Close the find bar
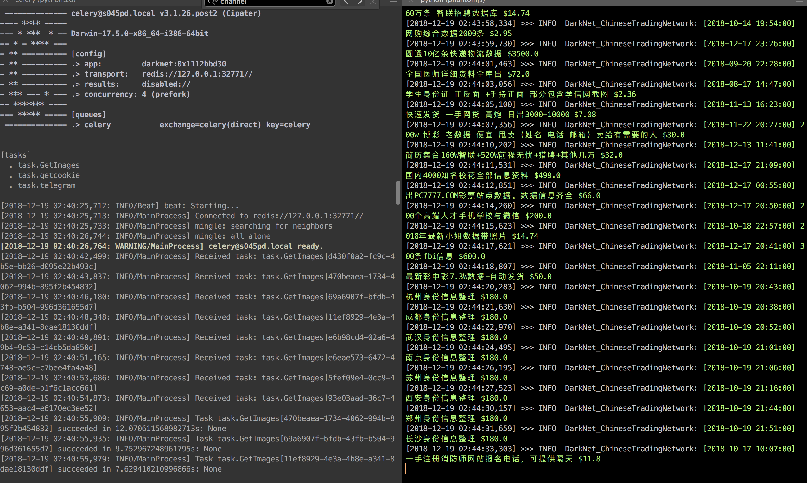Screen dimensions: 807x483 [373, 2]
